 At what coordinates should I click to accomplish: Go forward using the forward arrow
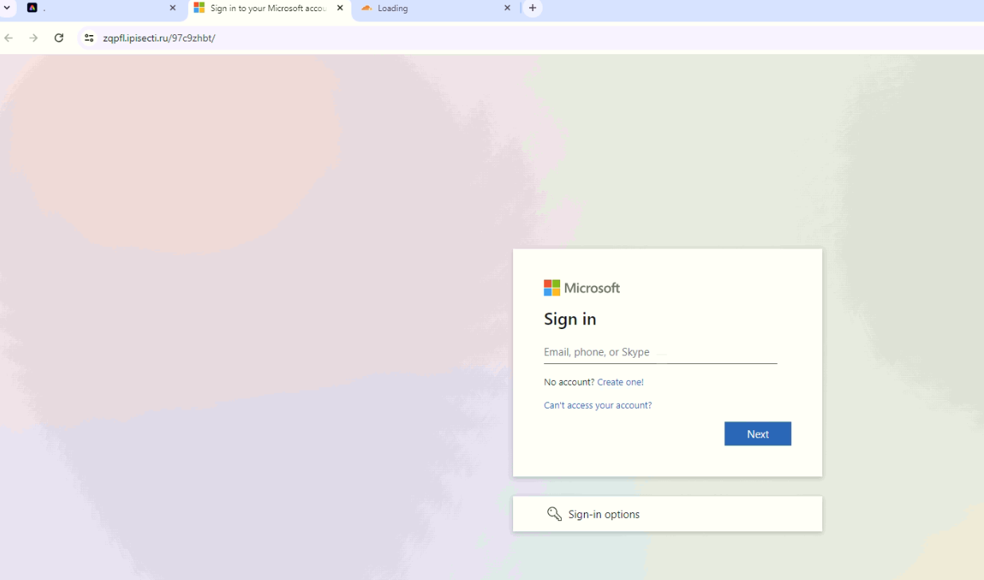tap(33, 37)
